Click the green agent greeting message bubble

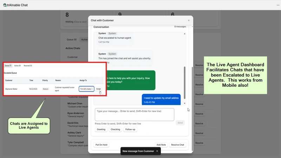tap(131, 80)
